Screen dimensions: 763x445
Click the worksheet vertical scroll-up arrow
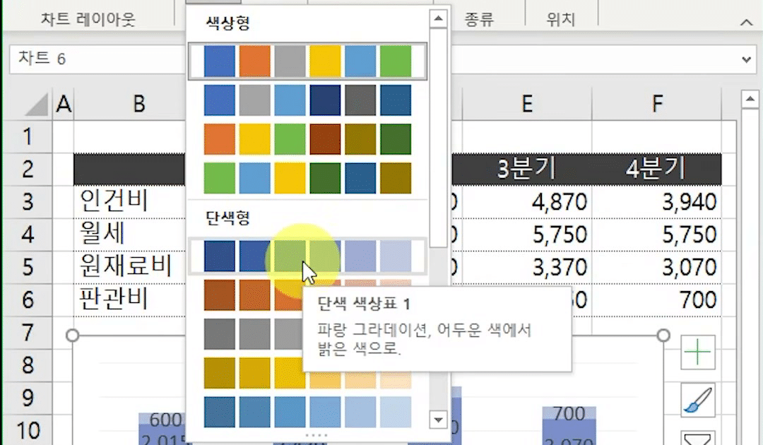(750, 99)
